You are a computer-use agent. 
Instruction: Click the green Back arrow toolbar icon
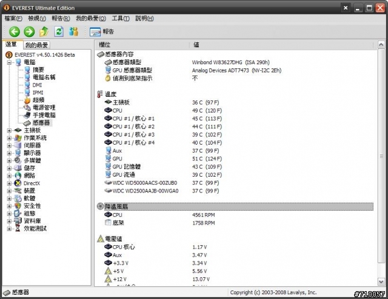[15, 31]
